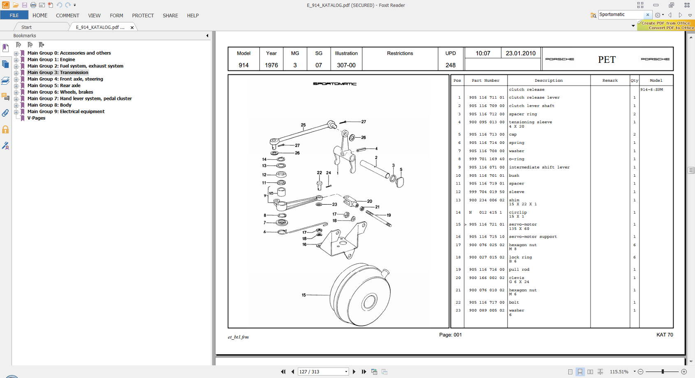Select single page view mode
Image resolution: width=695 pixels, height=378 pixels.
click(570, 372)
